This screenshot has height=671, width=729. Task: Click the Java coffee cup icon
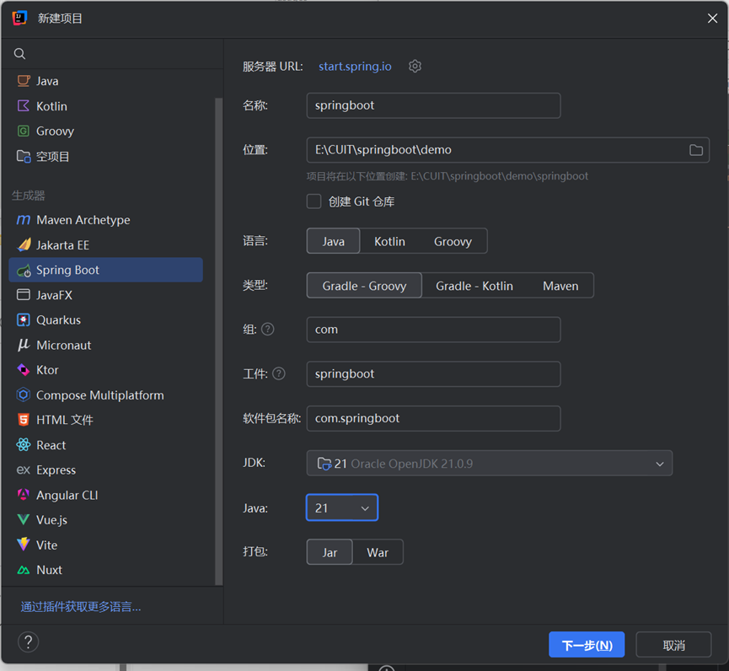[x=24, y=81]
